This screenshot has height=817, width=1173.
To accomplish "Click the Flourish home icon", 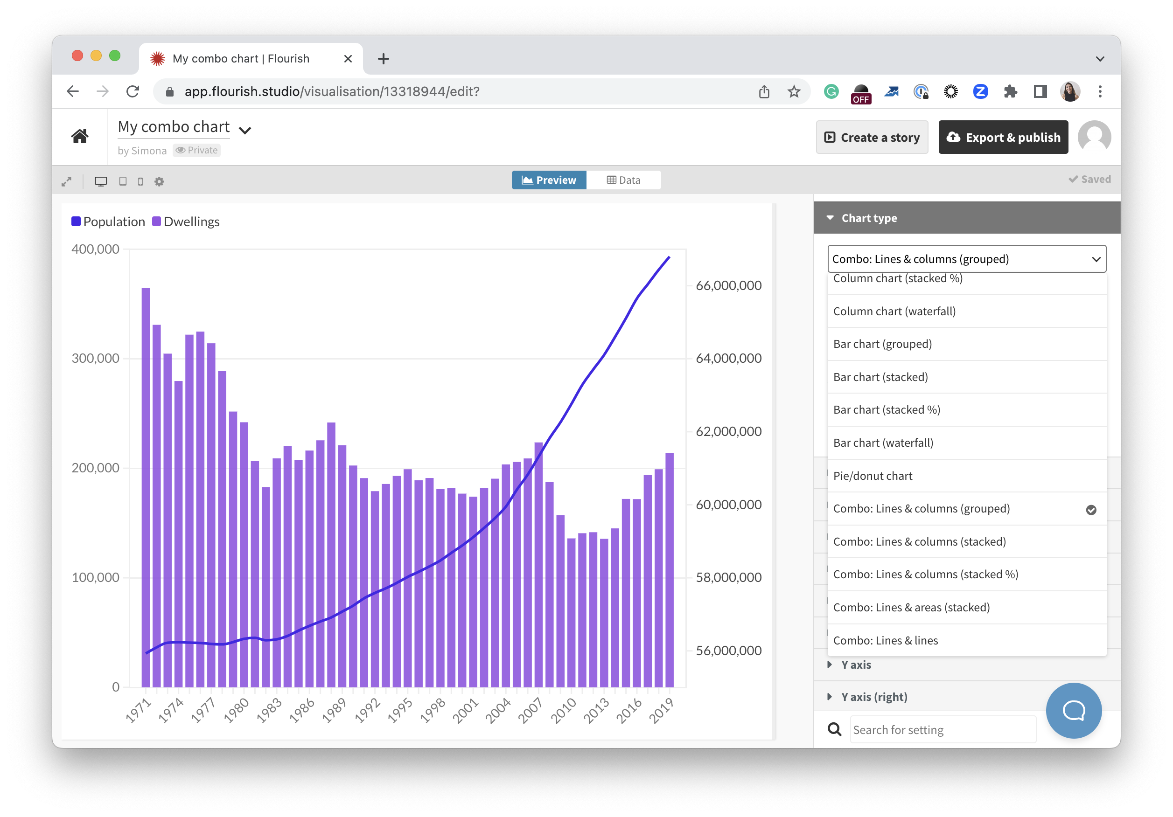I will tap(80, 136).
